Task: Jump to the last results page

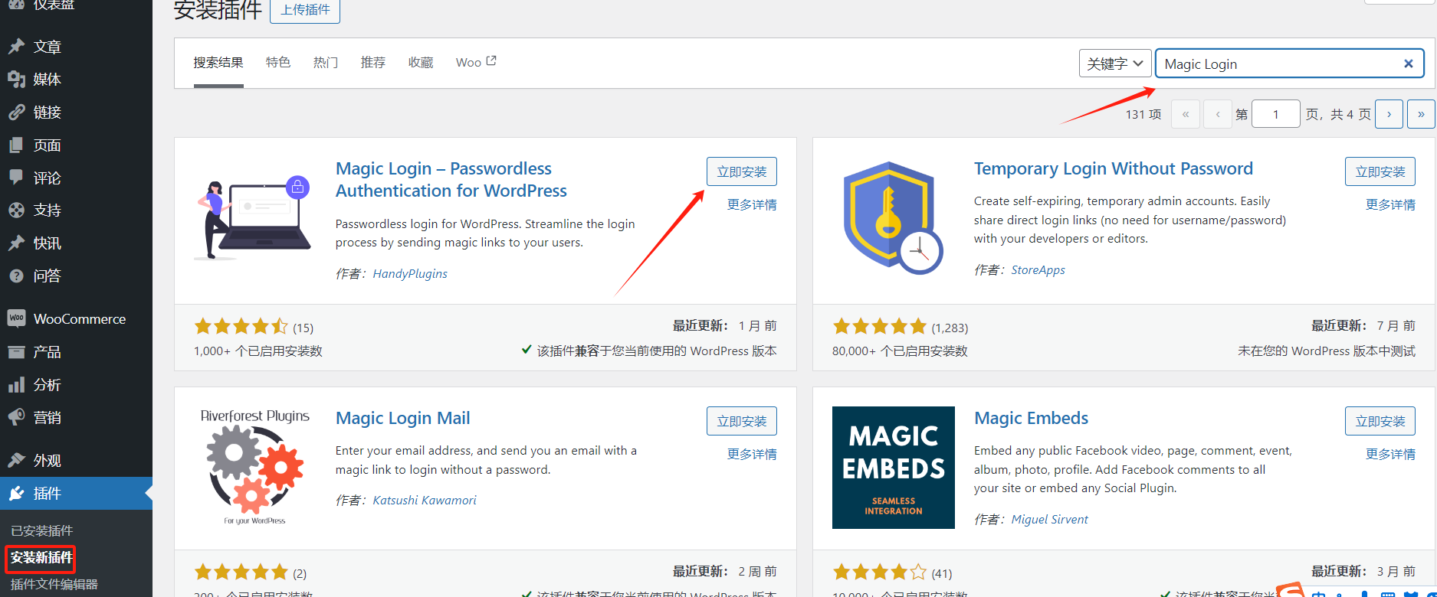Action: (1421, 114)
